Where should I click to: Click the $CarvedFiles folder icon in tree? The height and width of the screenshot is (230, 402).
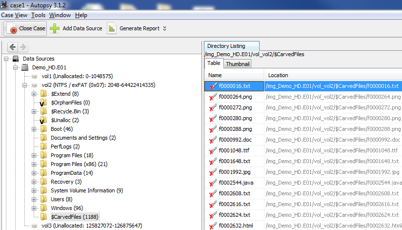click(x=44, y=217)
